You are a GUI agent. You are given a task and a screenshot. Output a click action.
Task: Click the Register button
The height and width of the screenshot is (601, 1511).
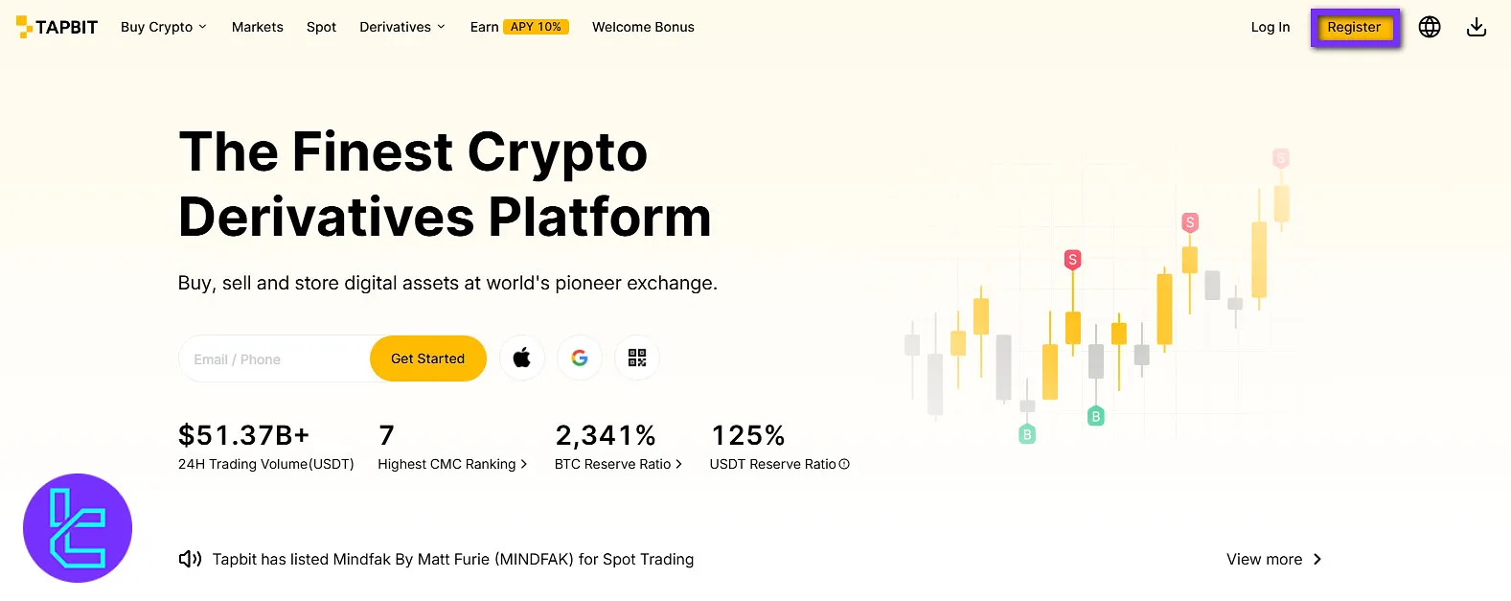[1354, 27]
